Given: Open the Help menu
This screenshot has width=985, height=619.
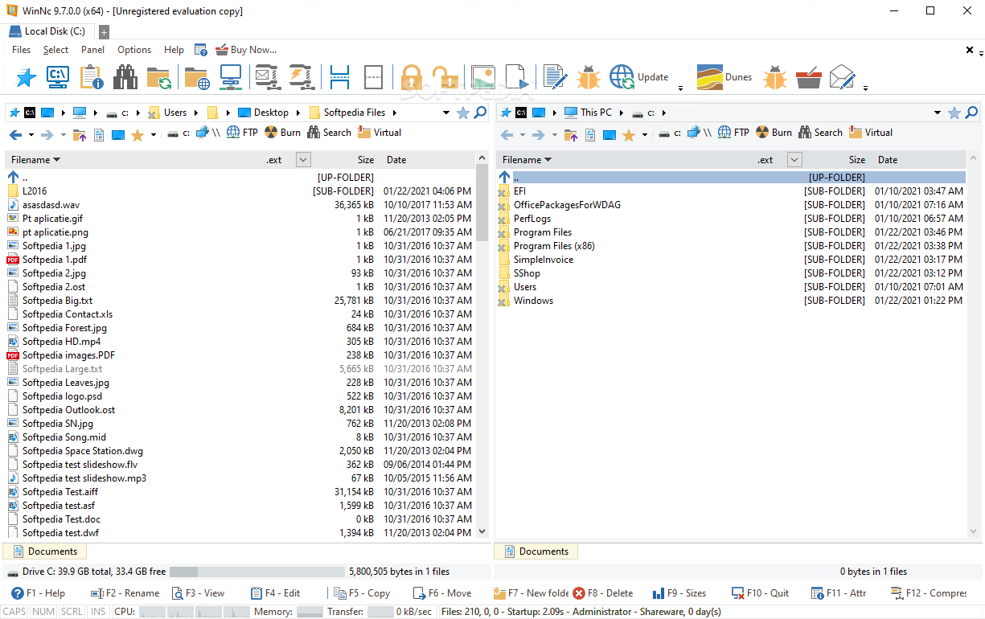Looking at the screenshot, I should 174,50.
